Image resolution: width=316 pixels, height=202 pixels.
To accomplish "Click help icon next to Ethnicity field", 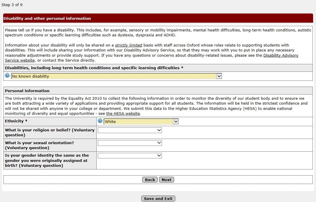I will pyautogui.click(x=100, y=121).
